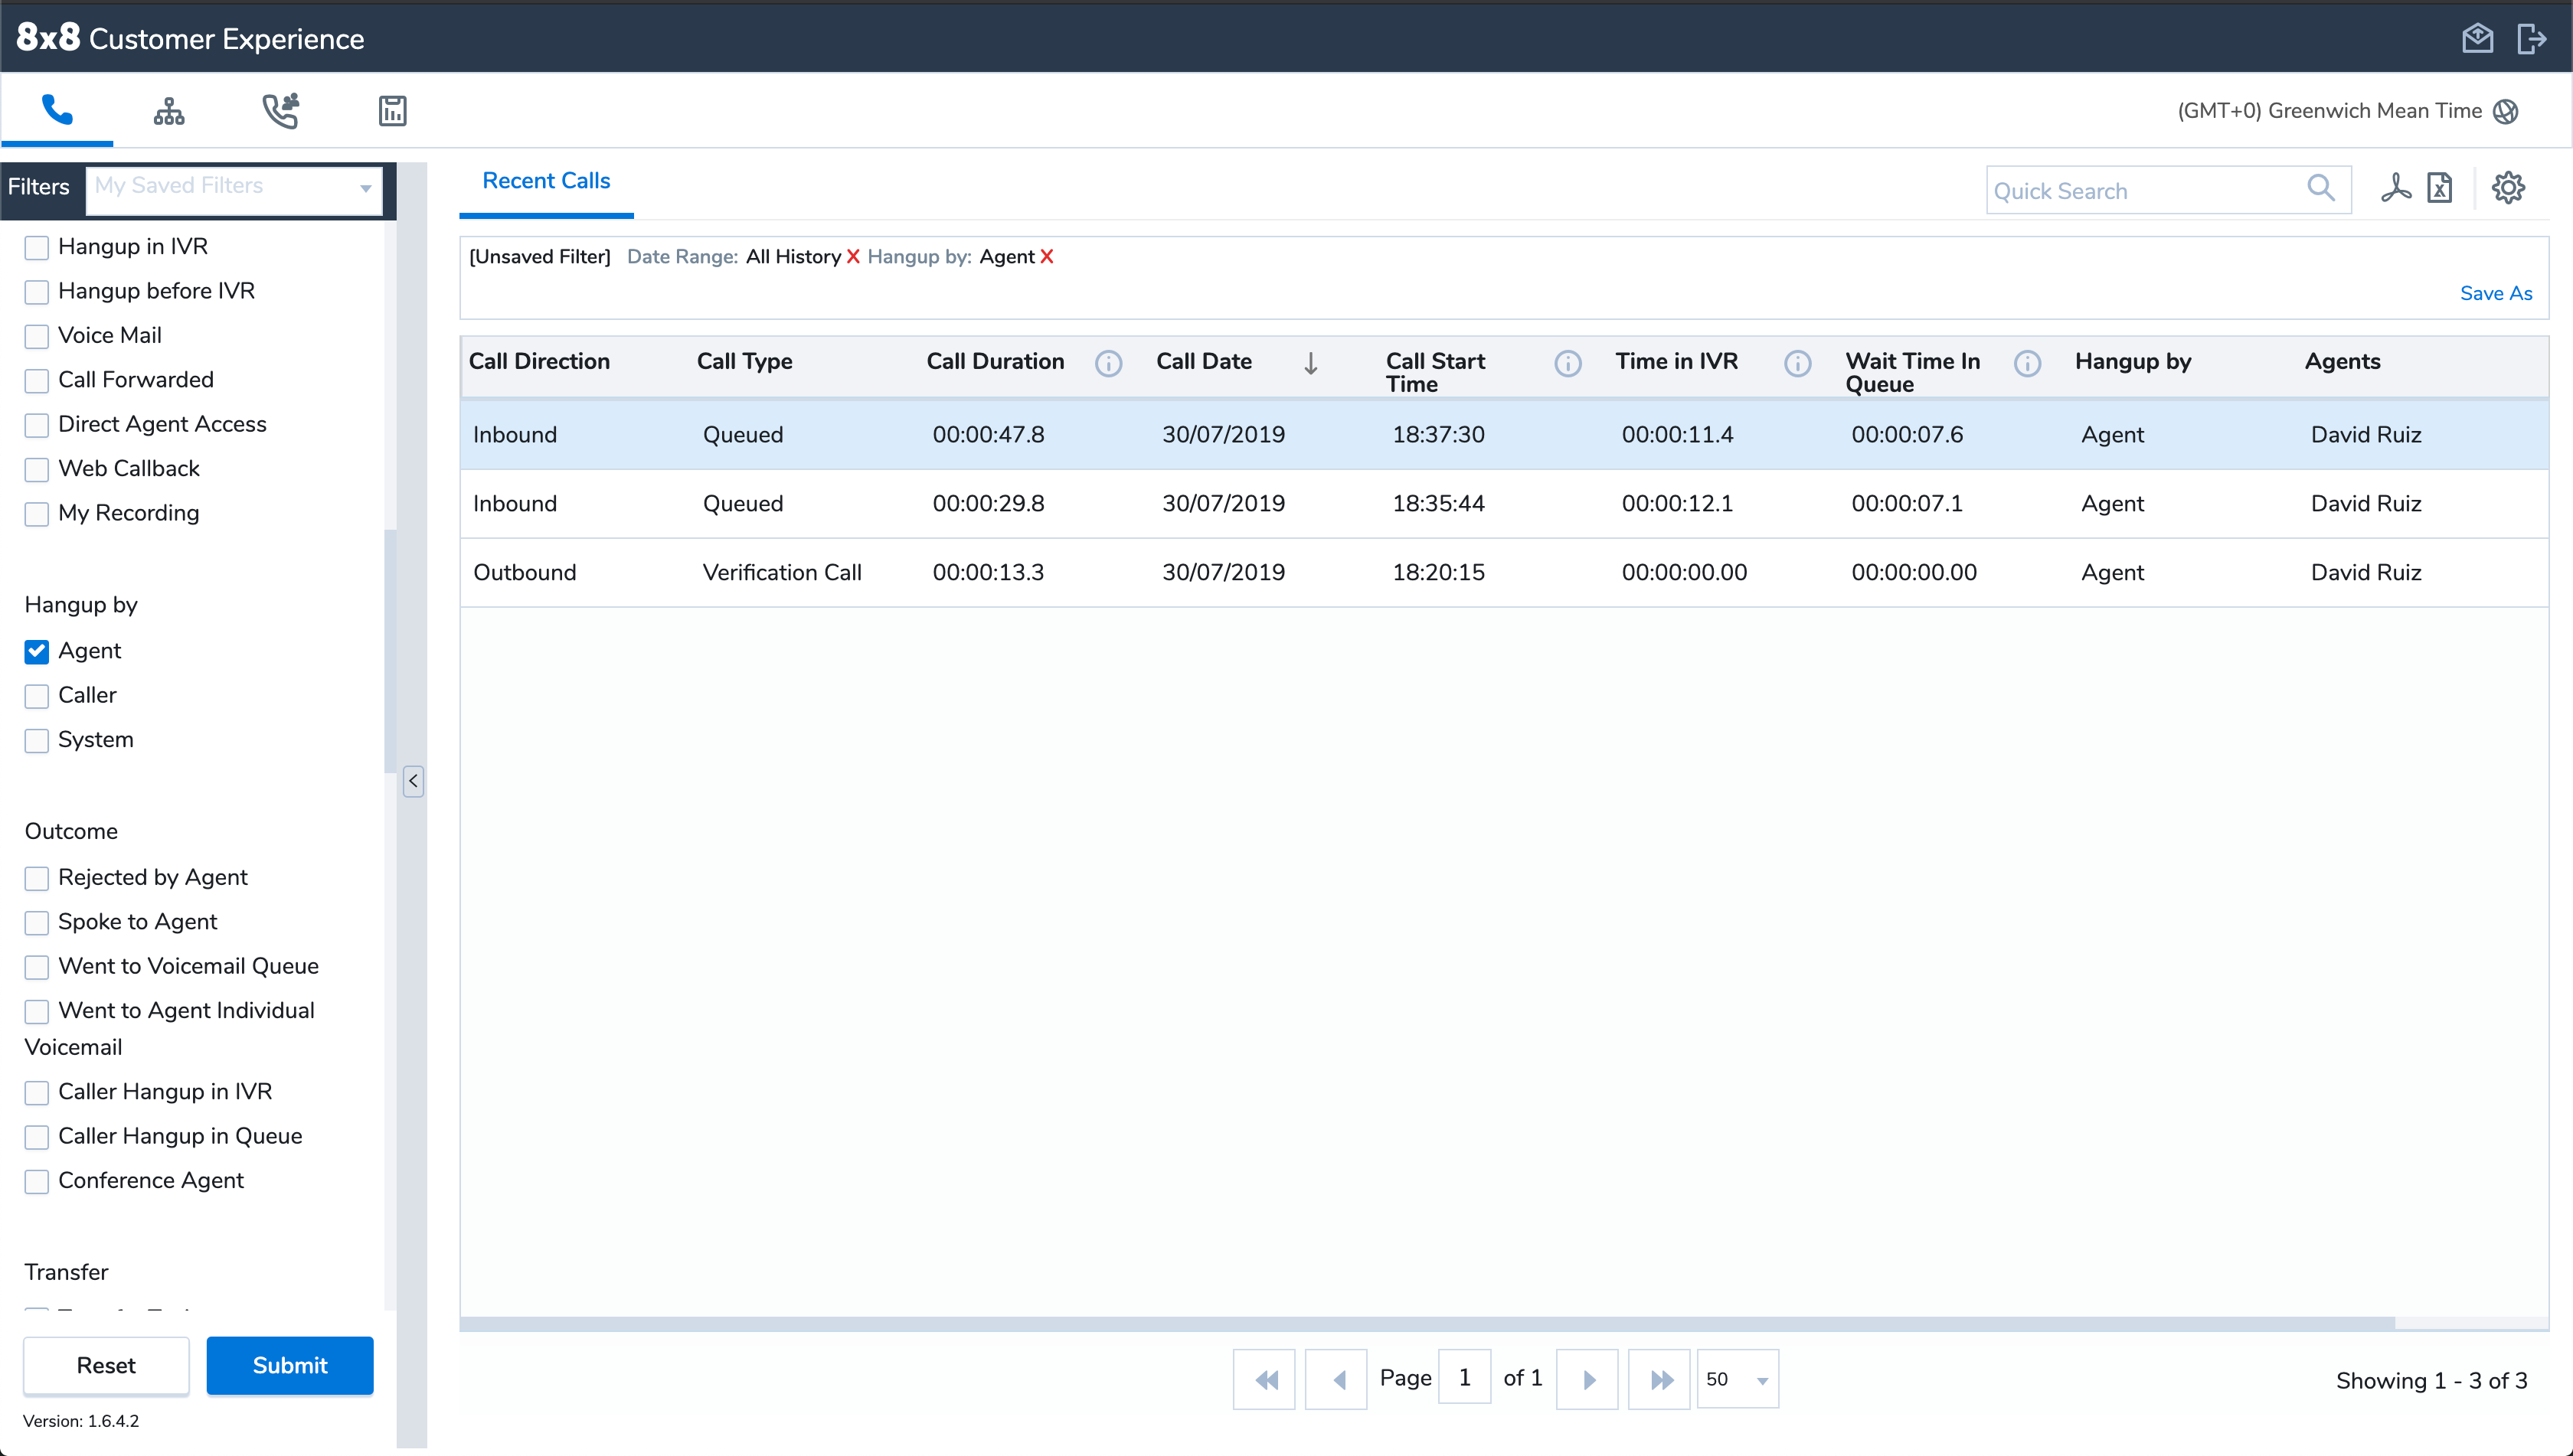Sort by Hangup by column header
Viewport: 2573px width, 1456px height.
2133,362
